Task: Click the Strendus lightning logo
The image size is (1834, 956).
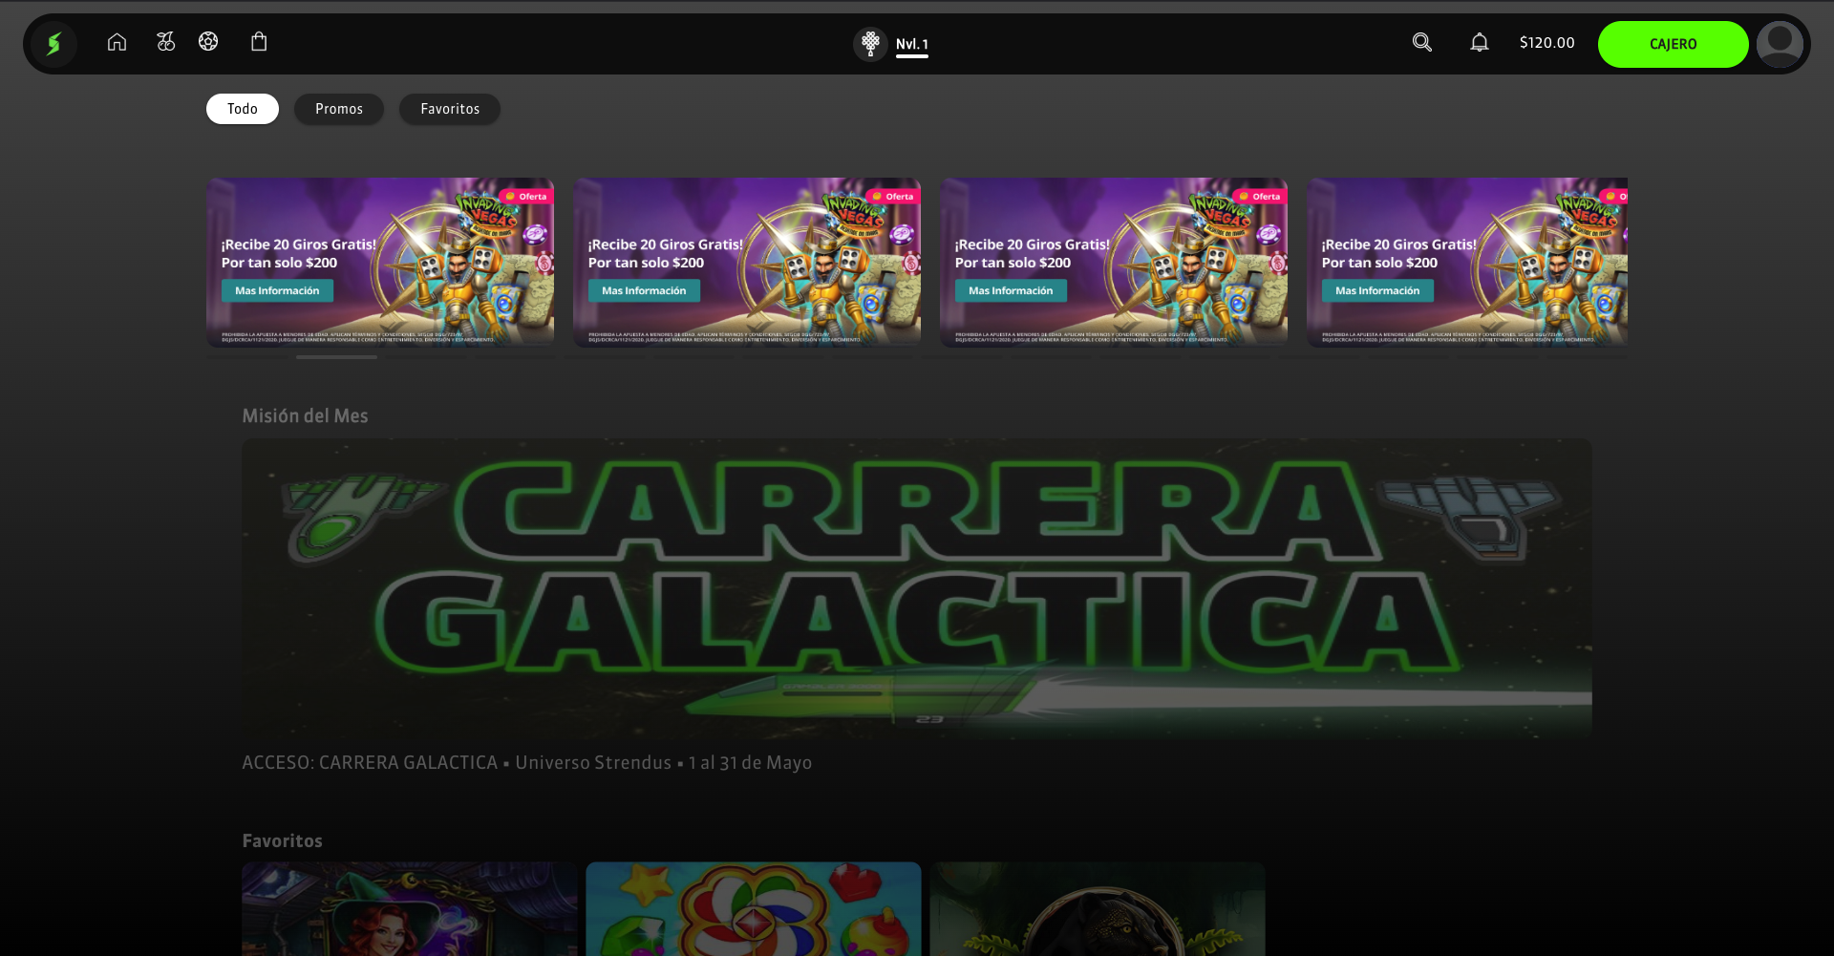Action: [x=53, y=43]
